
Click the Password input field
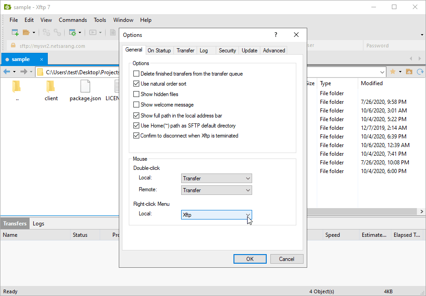pos(394,46)
